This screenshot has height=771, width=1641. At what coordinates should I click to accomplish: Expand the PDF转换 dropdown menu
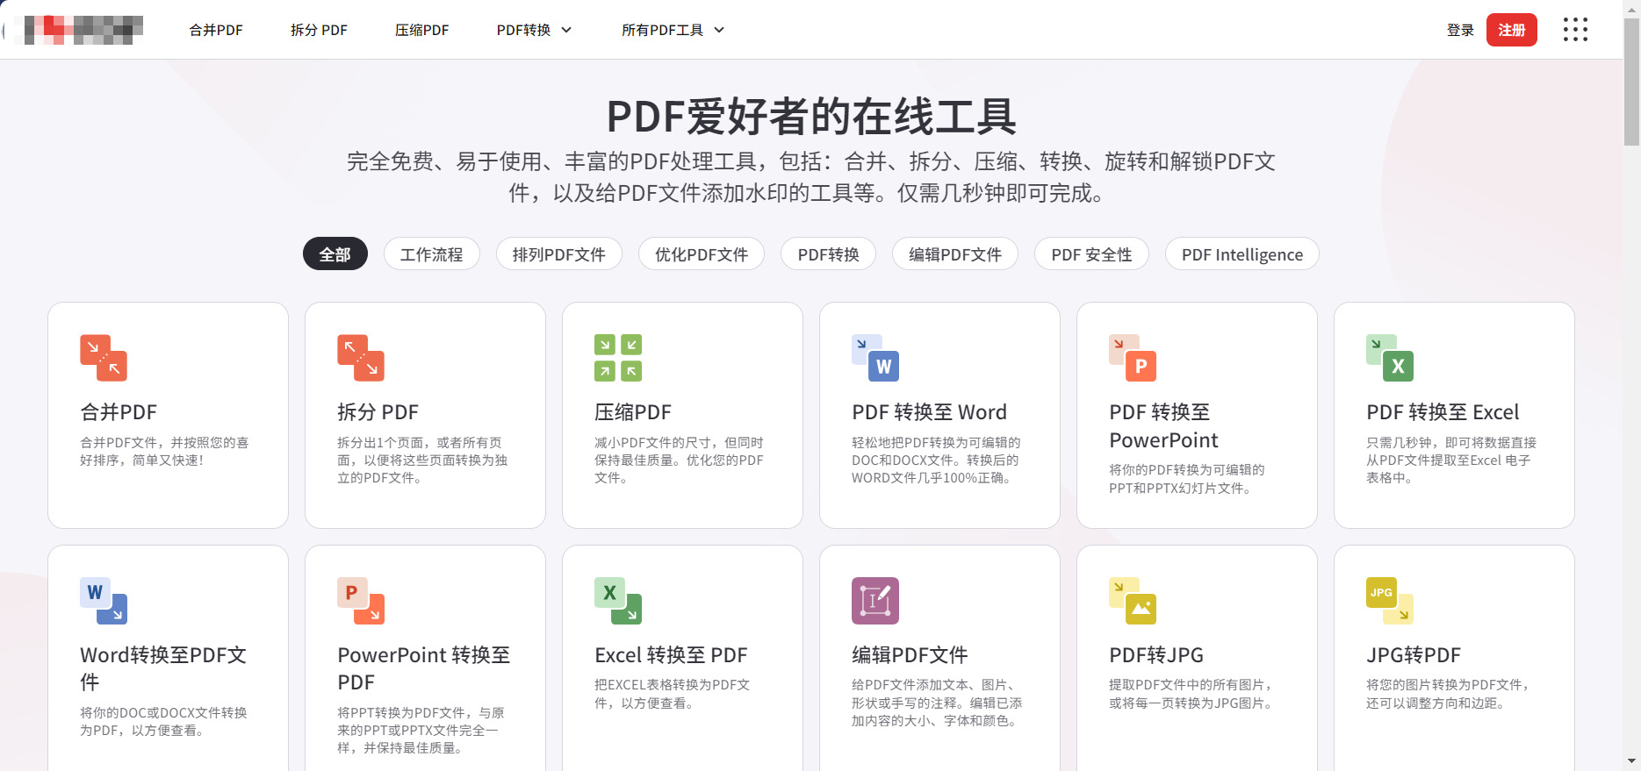(534, 30)
